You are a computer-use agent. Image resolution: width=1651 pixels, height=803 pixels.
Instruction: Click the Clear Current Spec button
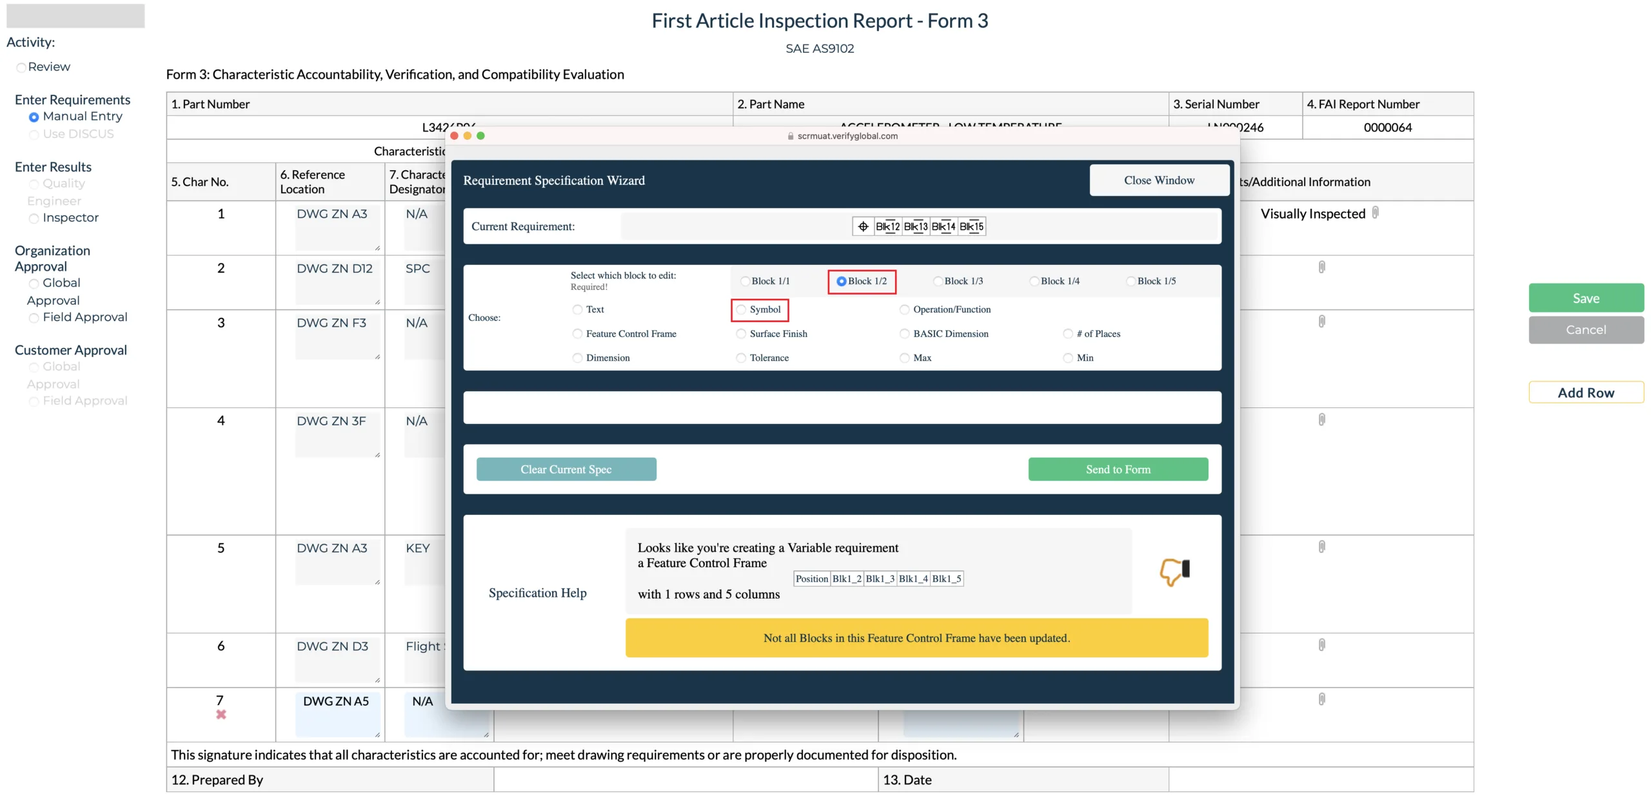click(566, 469)
